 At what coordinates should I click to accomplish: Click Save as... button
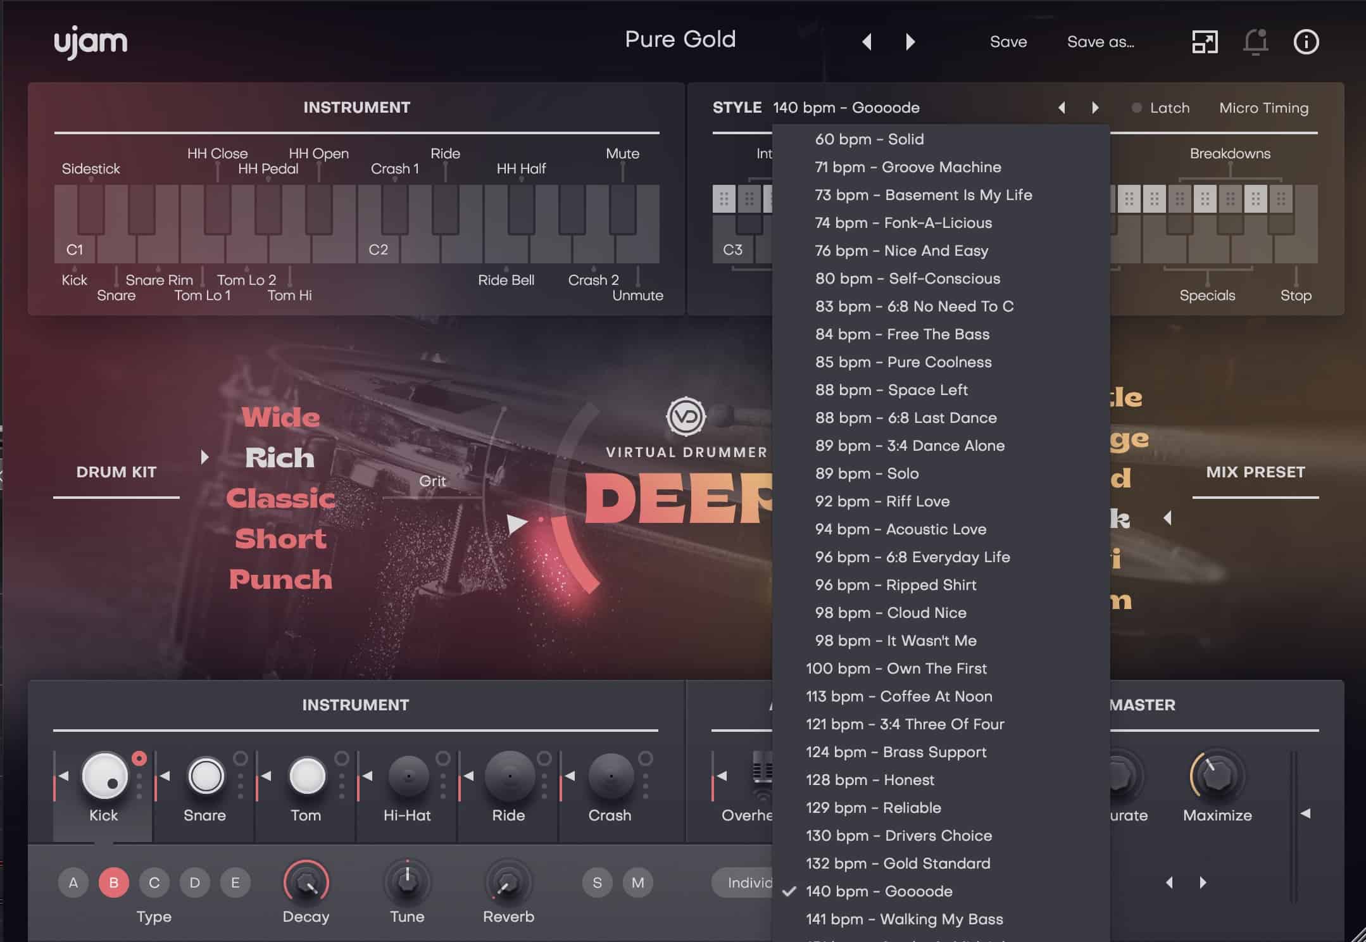point(1101,42)
